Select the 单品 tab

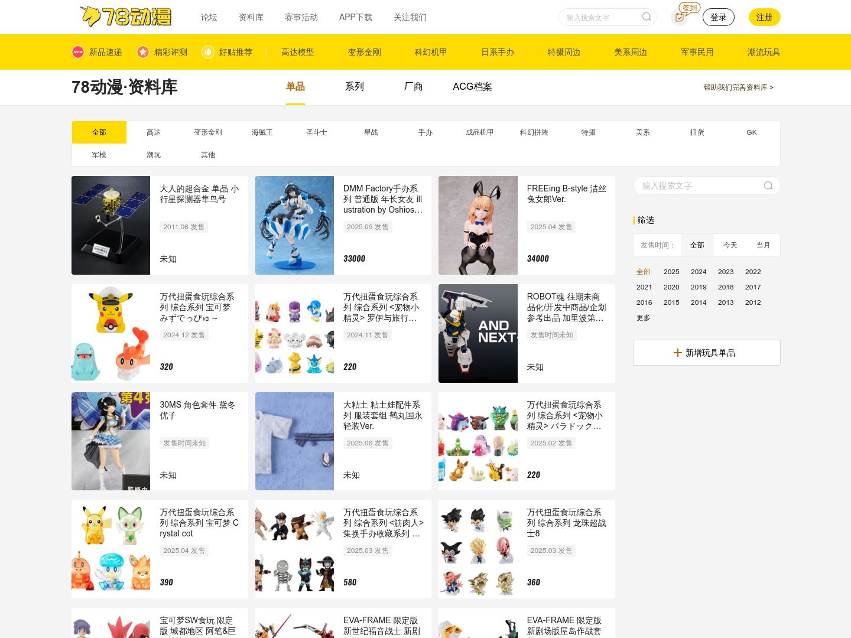click(295, 87)
